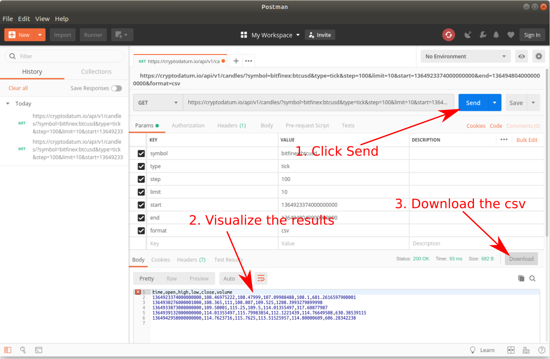Open the find and replace icon
The height and width of the screenshot is (359, 550).
pyautogui.click(x=23, y=350)
